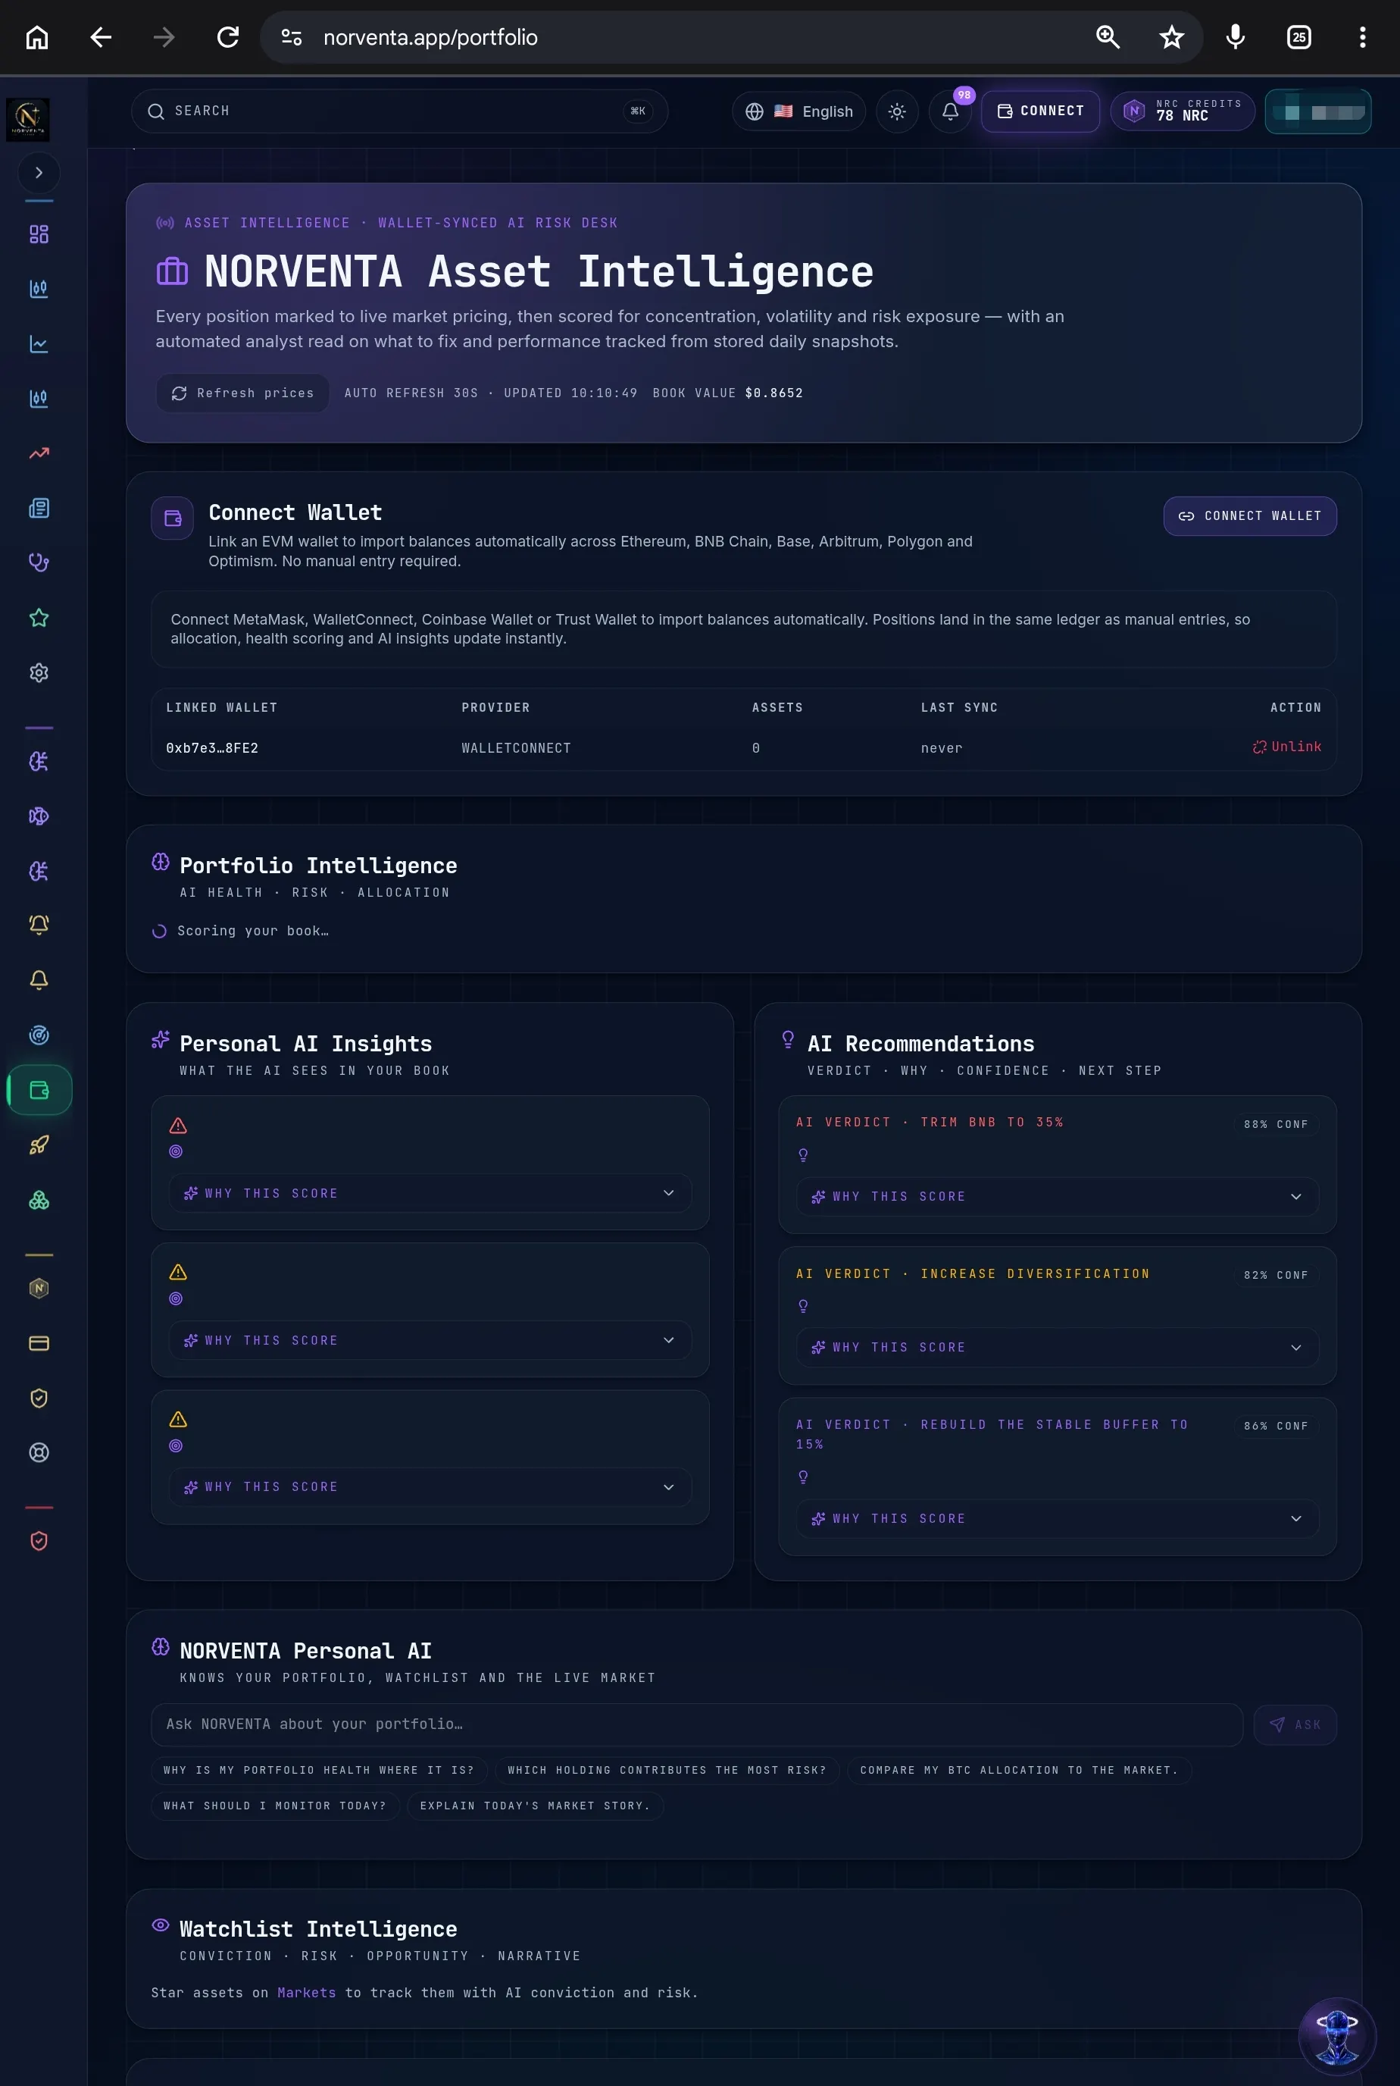Click the 86% CONF badge
This screenshot has height=2086, width=1400.
tap(1276, 1426)
